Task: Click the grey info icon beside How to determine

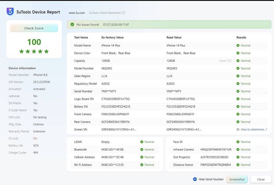Action: pyautogui.click(x=238, y=129)
